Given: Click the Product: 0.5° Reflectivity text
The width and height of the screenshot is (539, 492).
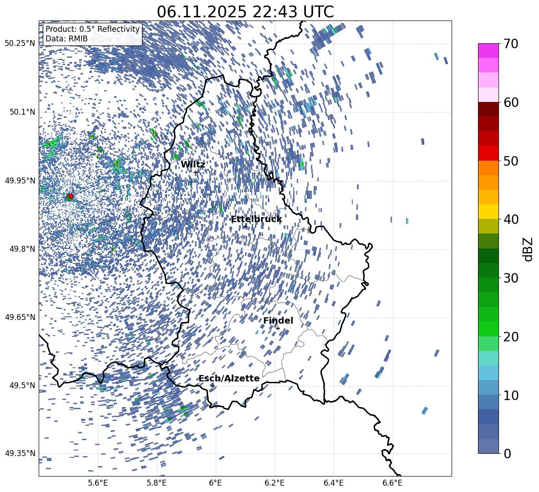Looking at the screenshot, I should pos(92,29).
